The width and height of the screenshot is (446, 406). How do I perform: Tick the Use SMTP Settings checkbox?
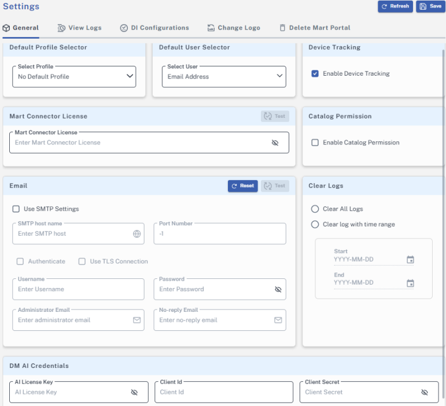tap(16, 209)
